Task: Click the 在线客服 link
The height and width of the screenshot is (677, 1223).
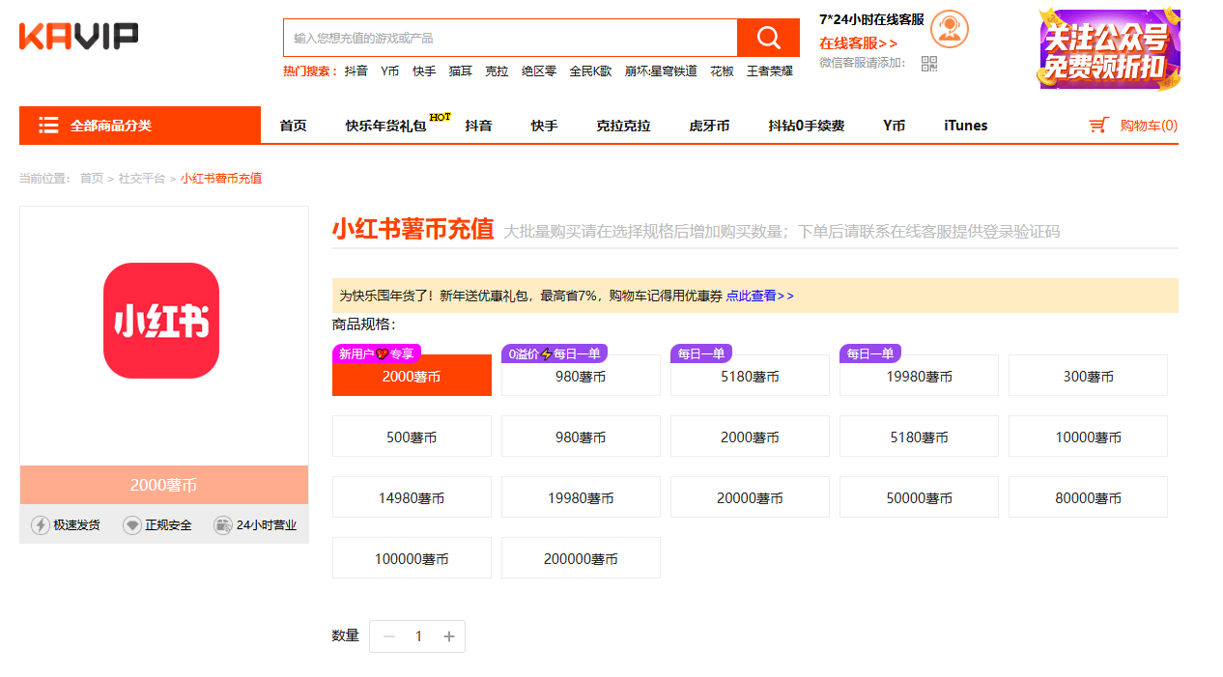Action: (x=858, y=43)
